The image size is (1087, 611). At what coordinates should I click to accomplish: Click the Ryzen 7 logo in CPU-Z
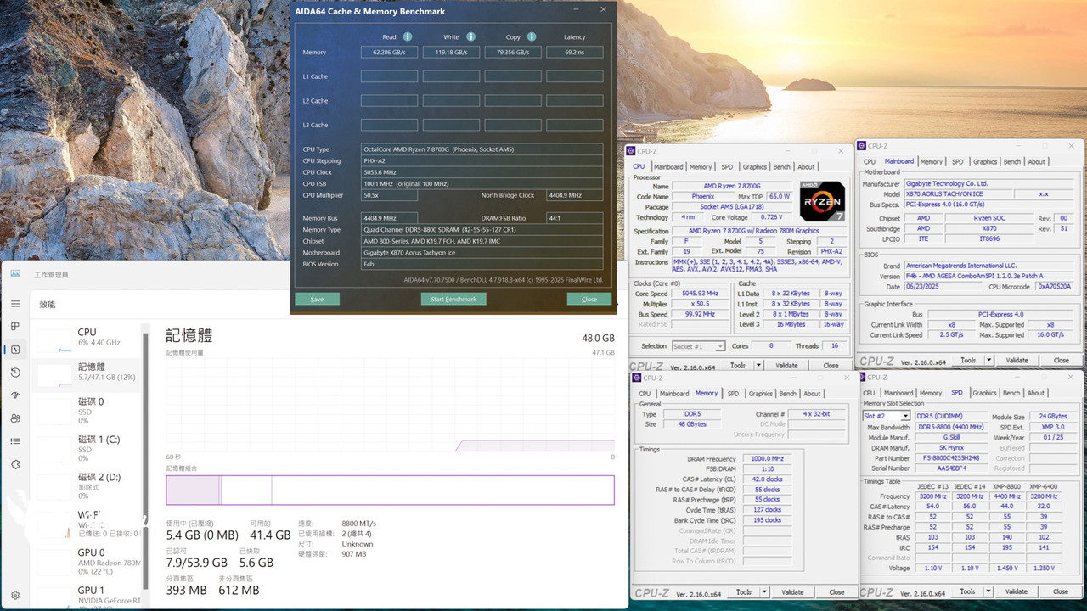[x=822, y=202]
